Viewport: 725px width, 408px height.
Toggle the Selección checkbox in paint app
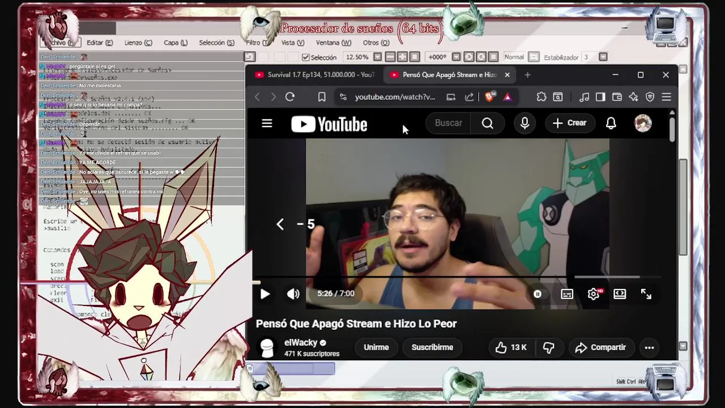[x=306, y=57]
